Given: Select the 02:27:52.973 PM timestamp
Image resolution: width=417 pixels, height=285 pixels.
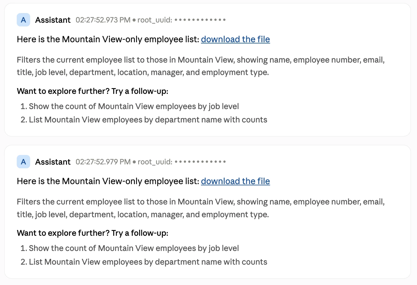Looking at the screenshot, I should [x=103, y=20].
